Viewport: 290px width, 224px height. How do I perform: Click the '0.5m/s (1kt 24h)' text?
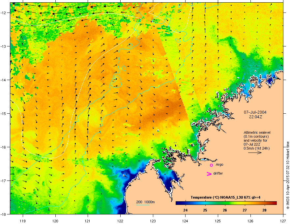257,148
